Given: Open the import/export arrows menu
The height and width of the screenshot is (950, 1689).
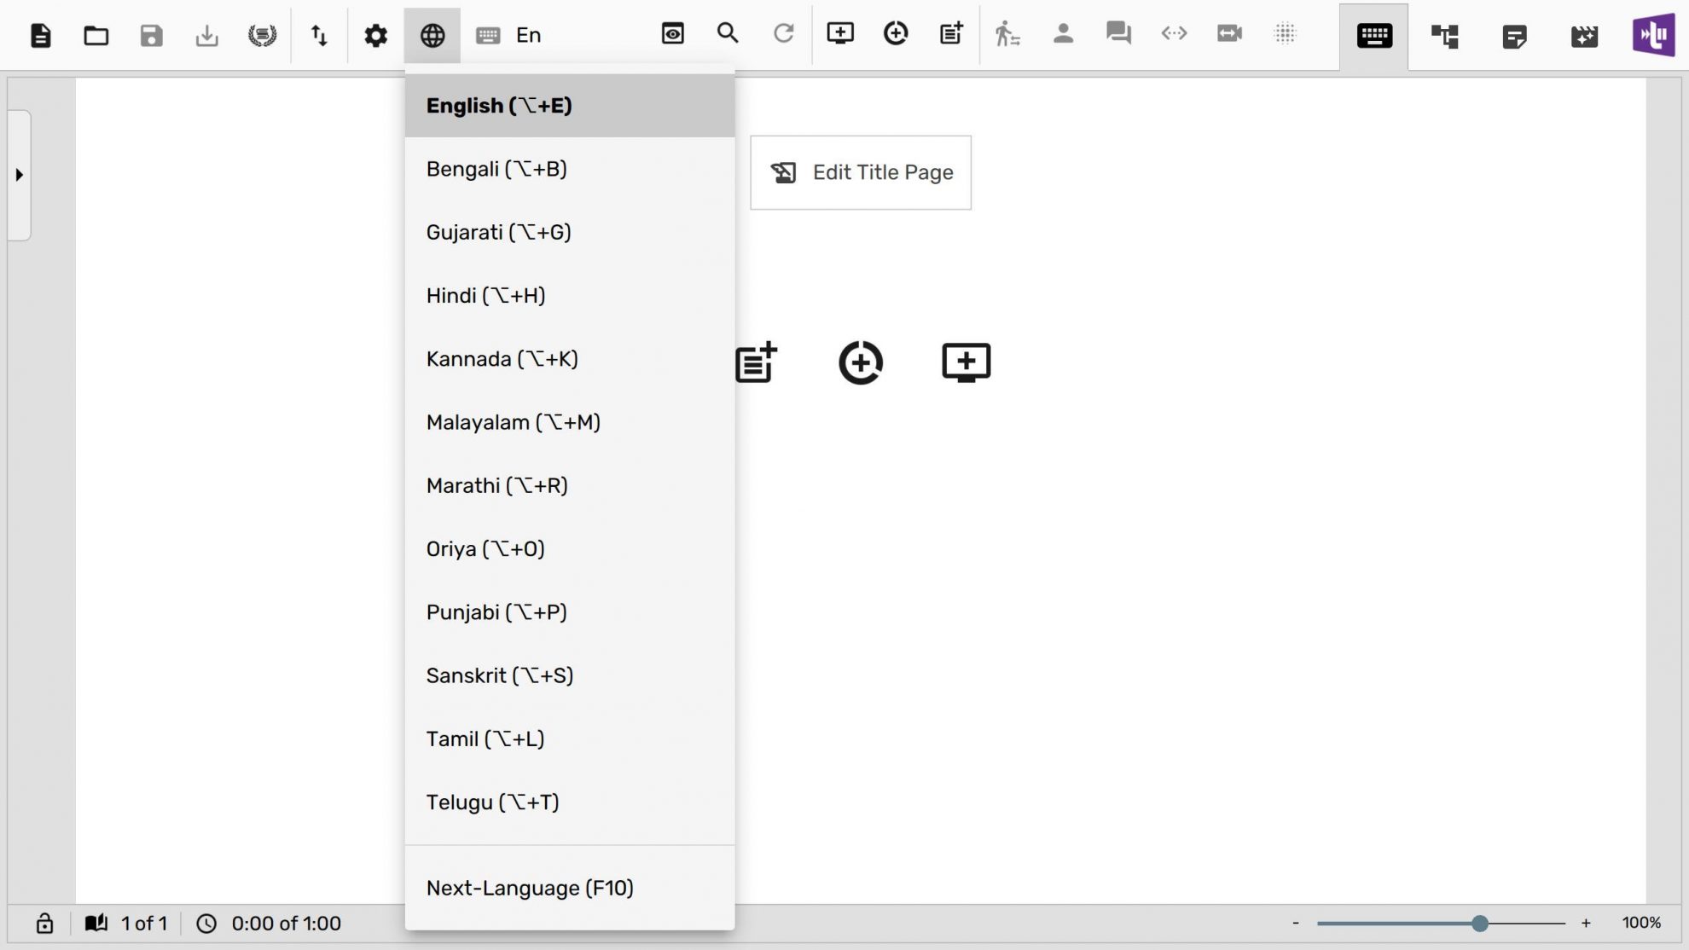Looking at the screenshot, I should (319, 35).
